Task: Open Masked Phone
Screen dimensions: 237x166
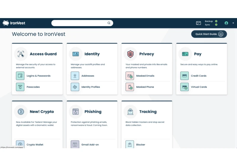Action: pos(145,87)
